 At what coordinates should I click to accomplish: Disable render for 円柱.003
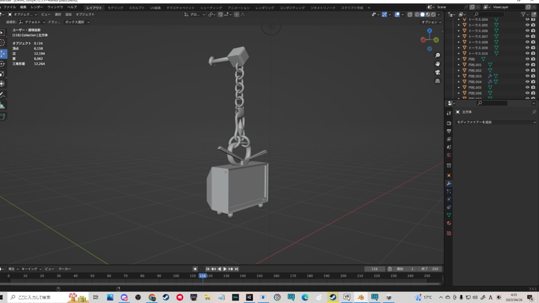[533, 76]
